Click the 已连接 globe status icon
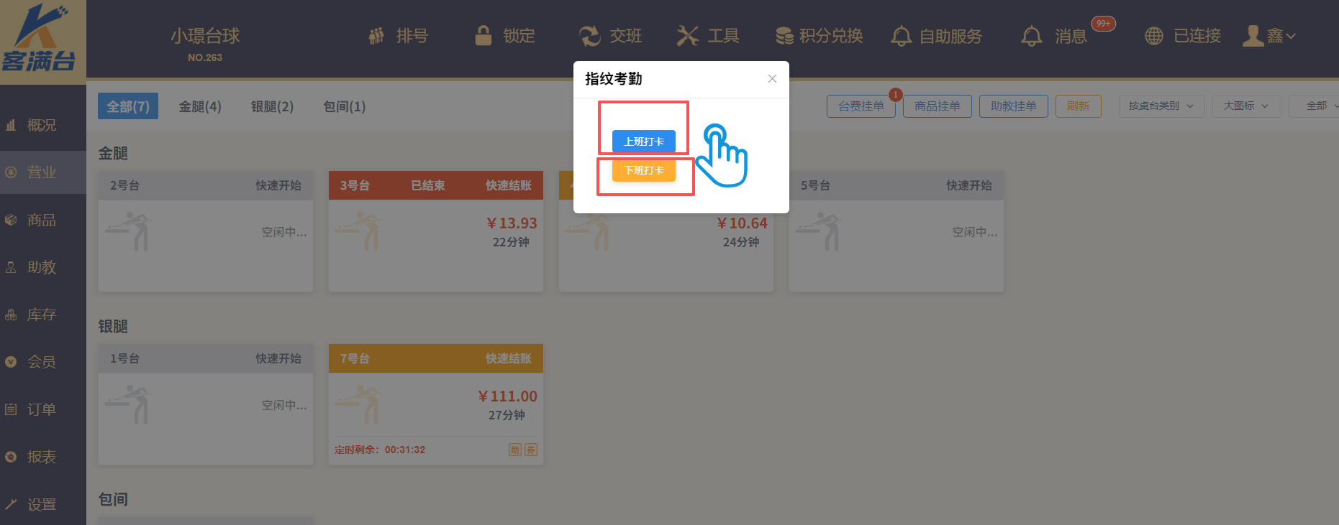The image size is (1339, 525). point(1154,36)
